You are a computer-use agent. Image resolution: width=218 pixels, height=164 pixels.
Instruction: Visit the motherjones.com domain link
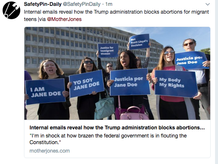tap(49, 151)
